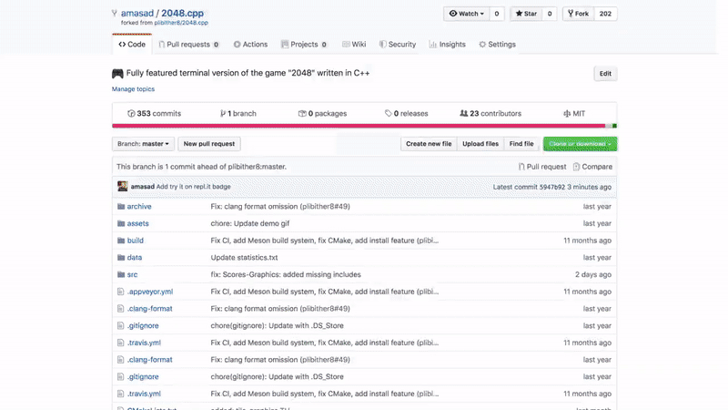Star this repository

[x=526, y=14]
